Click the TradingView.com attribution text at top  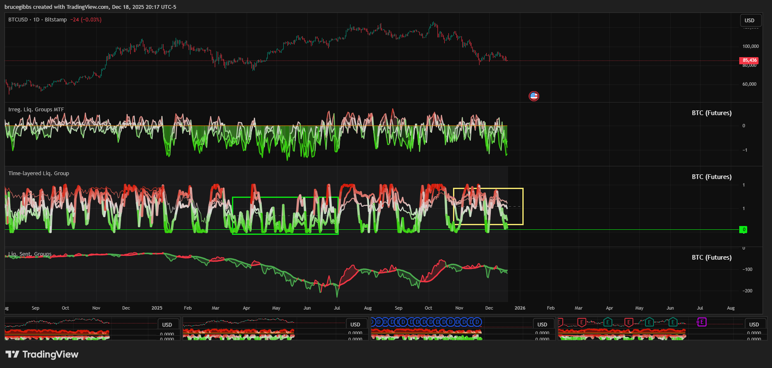point(90,7)
